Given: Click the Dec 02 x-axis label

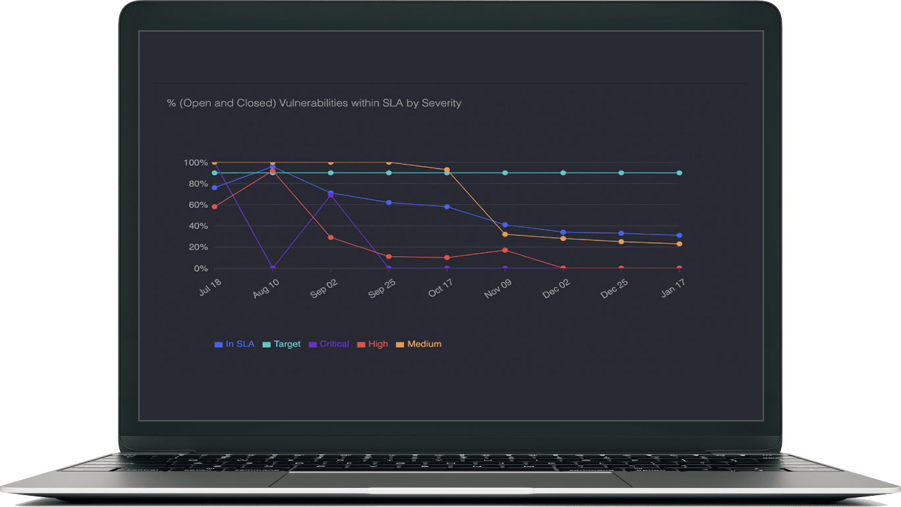Looking at the screenshot, I should tap(557, 288).
